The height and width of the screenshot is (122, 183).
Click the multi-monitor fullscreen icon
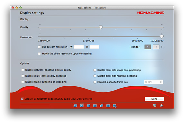[101, 106]
